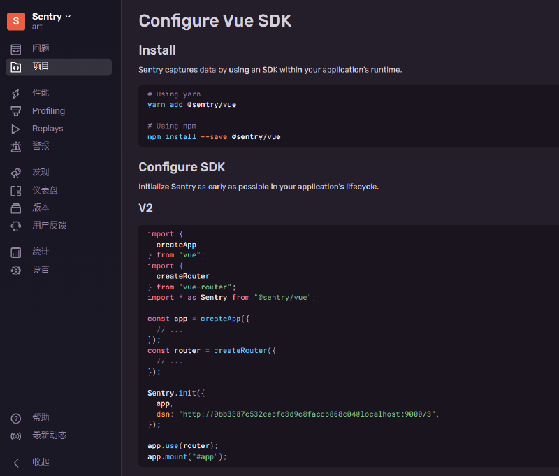
Task: Click the Sentry organization avatar logo
Action: pyautogui.click(x=16, y=21)
